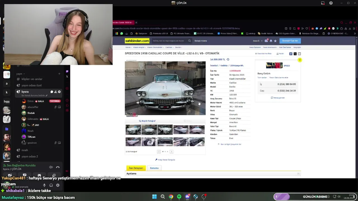Collapse the Açıklama section
The height and width of the screenshot is (201, 358).
pos(298,174)
